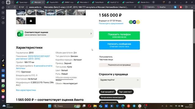Open the taskbar weather widget
Screen dimensions: 195x109
coord(8,106)
